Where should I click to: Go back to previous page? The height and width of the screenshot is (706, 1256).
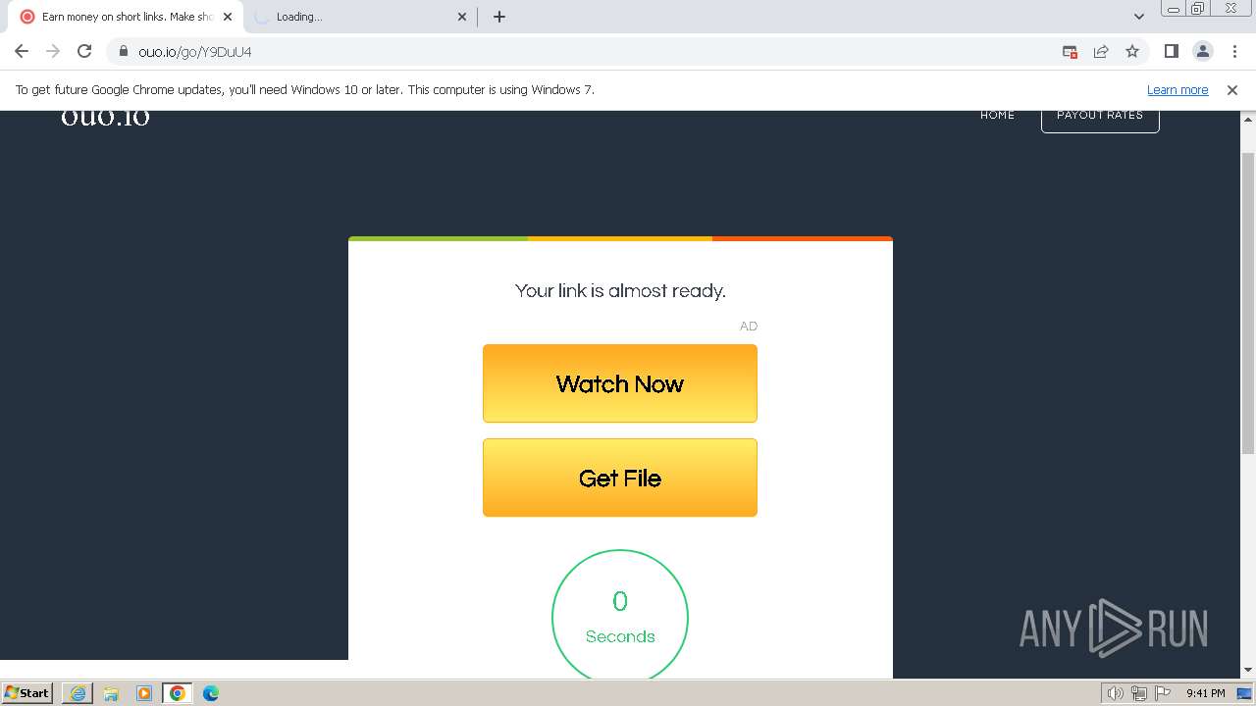click(x=22, y=51)
